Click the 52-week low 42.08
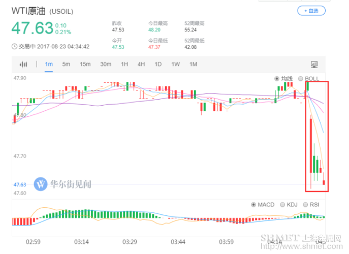This screenshot has width=349, height=254. point(191,47)
